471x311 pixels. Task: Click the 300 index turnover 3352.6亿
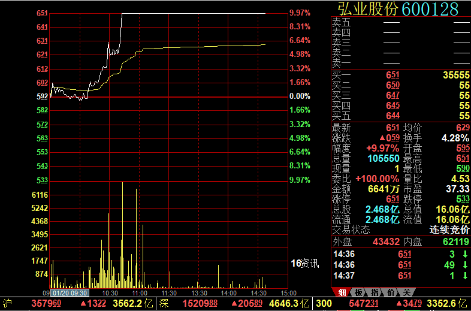click(448, 303)
